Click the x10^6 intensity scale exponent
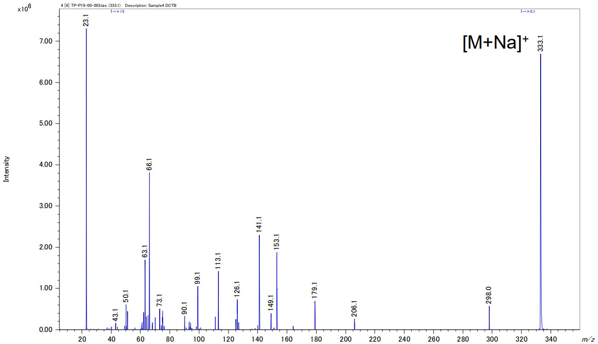This screenshot has width=598, height=344. (x=24, y=8)
